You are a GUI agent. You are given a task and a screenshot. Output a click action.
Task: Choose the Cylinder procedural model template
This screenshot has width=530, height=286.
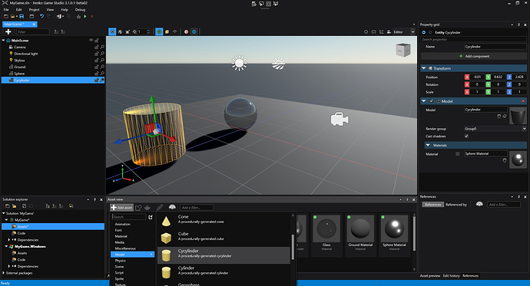(224, 272)
